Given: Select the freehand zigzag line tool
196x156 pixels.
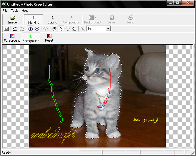Looking at the screenshot, I should [61, 29].
